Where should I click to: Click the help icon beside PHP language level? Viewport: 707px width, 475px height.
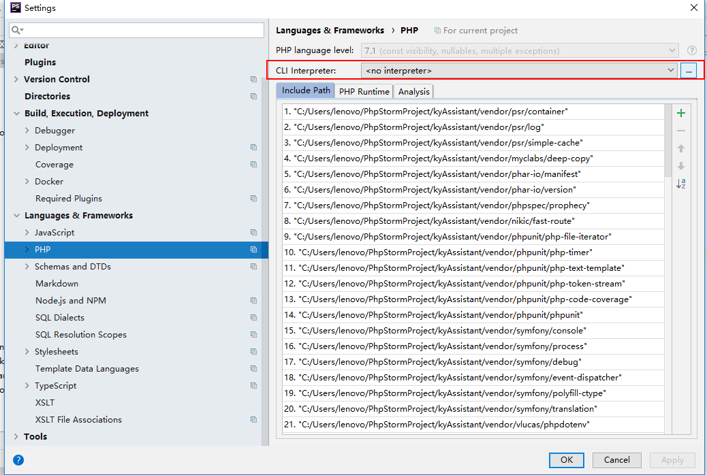(x=691, y=50)
